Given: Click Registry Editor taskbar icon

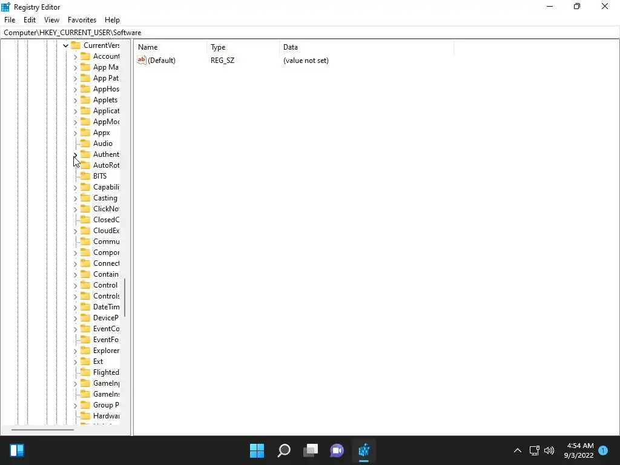Looking at the screenshot, I should pyautogui.click(x=364, y=450).
